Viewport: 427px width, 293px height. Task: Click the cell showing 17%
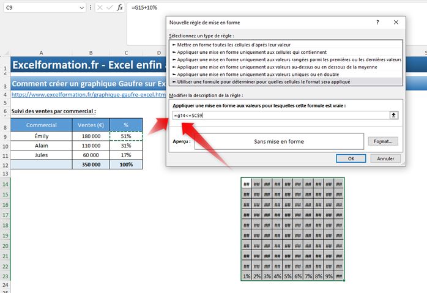(x=126, y=155)
